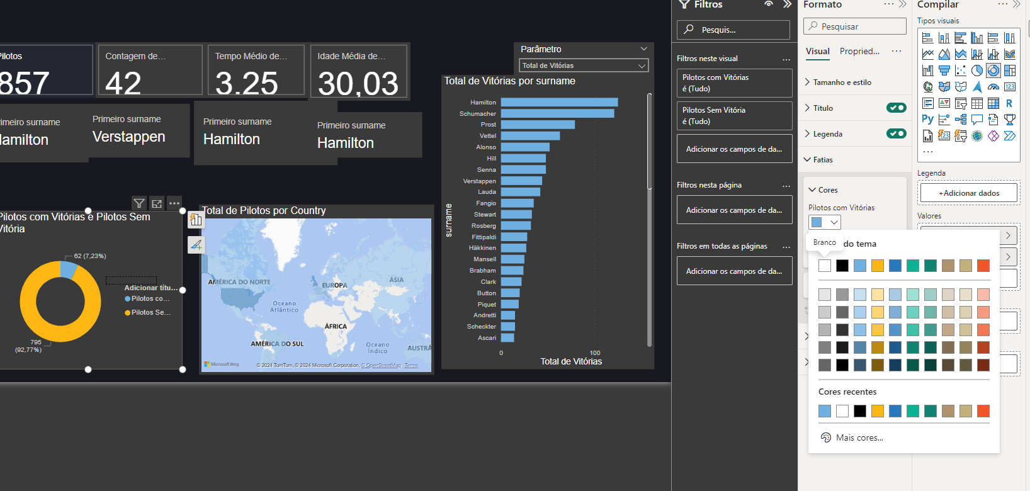Pick the yellow swatch in Cores recentes
The height and width of the screenshot is (491, 1030).
878,411
